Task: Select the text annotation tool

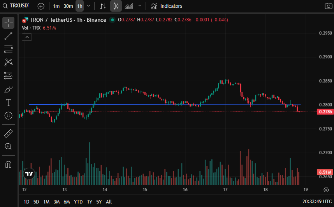Action: click(8, 103)
